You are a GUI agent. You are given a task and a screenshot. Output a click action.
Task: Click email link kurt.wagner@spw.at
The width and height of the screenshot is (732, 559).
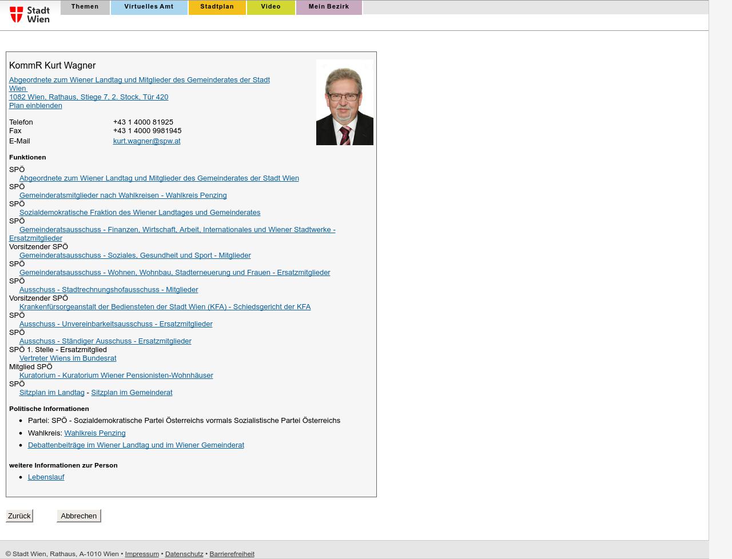coord(146,141)
